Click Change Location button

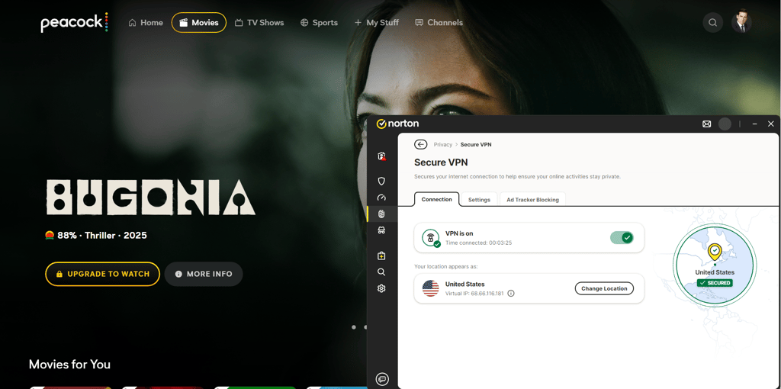[x=604, y=288]
